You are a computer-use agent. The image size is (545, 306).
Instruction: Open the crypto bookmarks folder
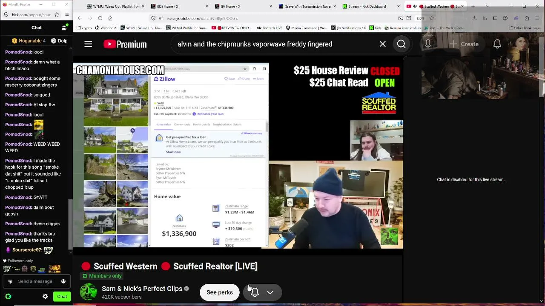(84, 28)
